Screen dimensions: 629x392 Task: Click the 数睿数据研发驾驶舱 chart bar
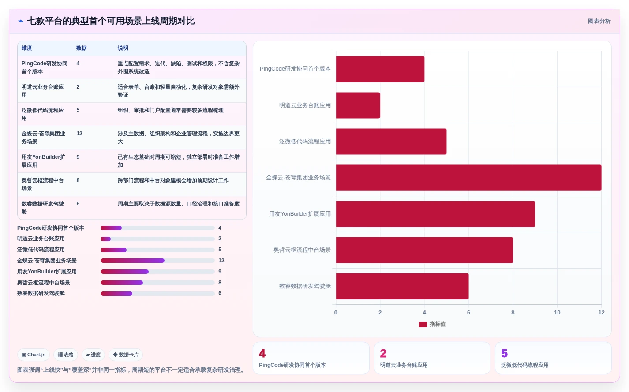pyautogui.click(x=402, y=286)
